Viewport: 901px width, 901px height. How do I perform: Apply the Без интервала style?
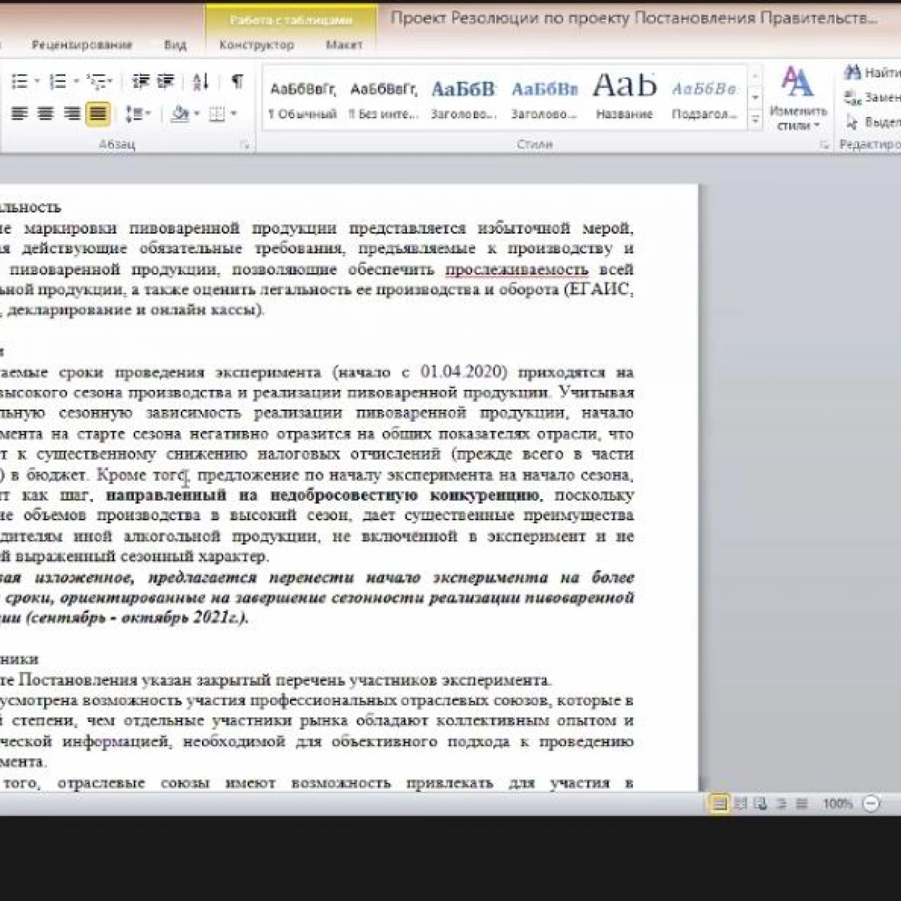[384, 99]
